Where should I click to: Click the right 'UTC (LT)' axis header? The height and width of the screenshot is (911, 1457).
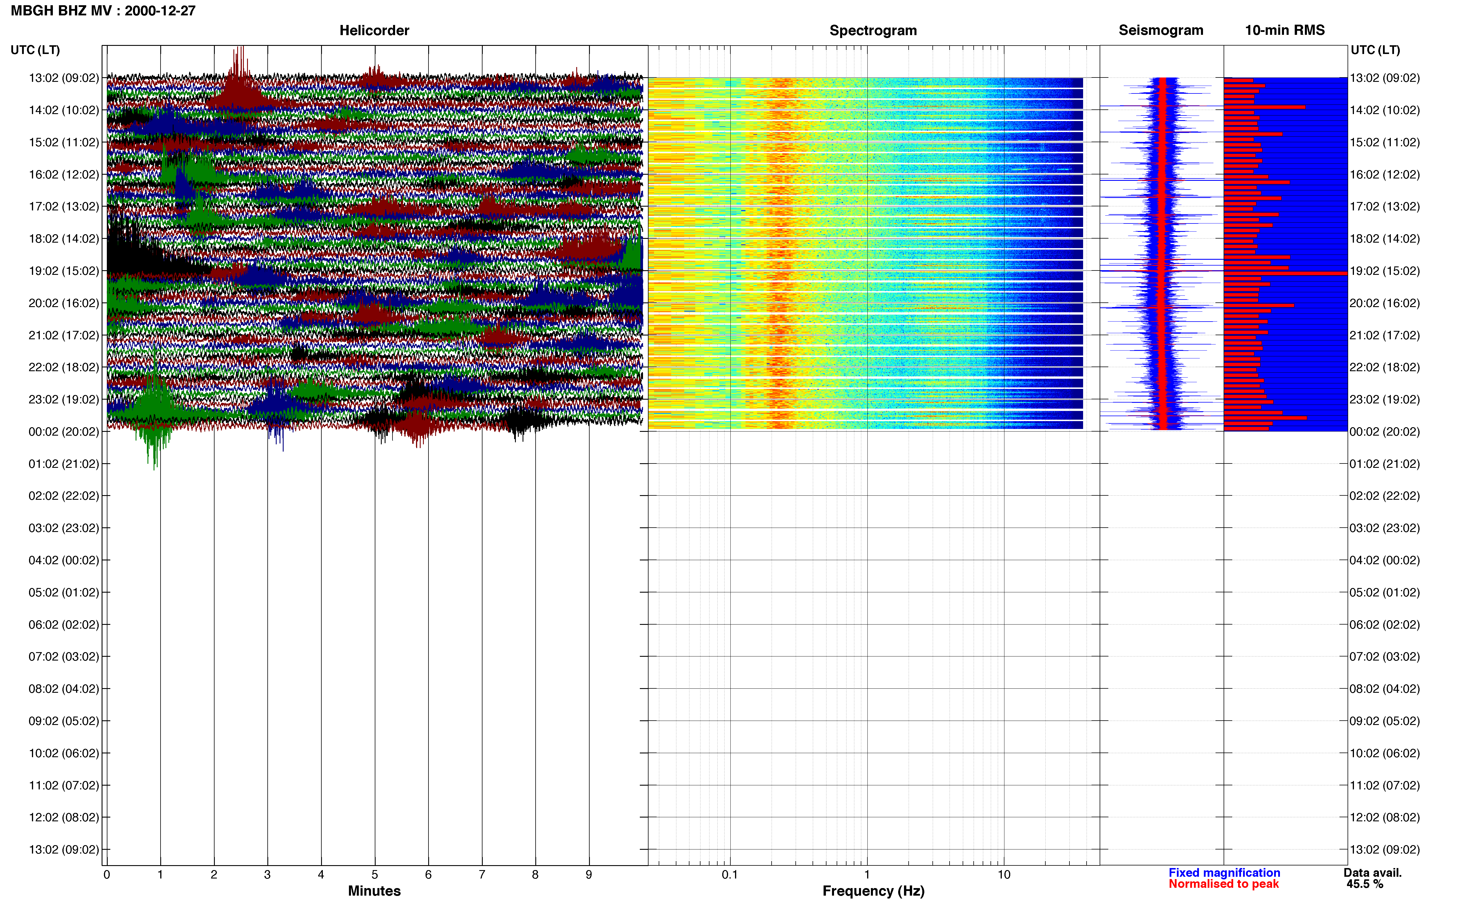coord(1375,50)
